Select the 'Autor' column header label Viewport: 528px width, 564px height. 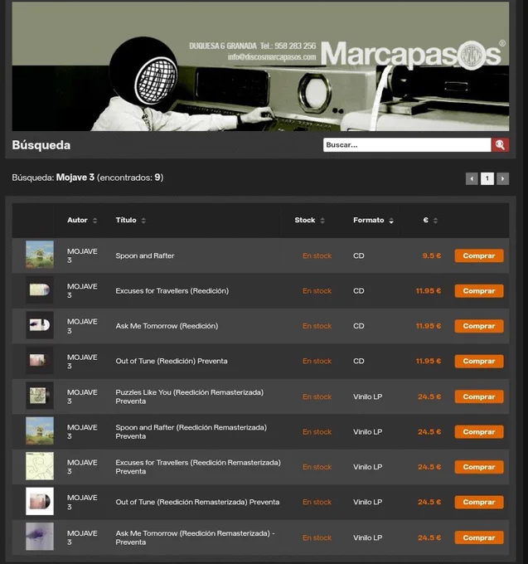pyautogui.click(x=77, y=220)
